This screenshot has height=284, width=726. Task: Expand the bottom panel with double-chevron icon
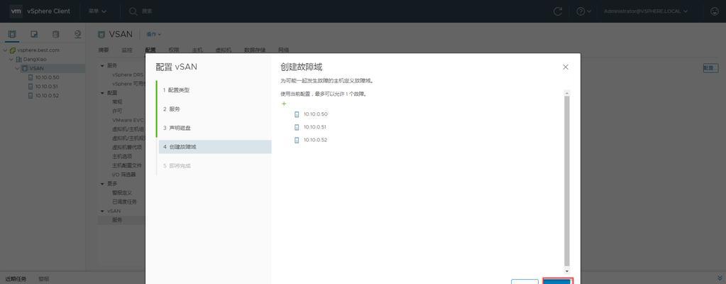719,278
